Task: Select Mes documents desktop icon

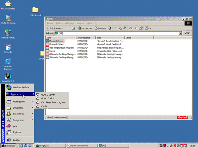Action: (8, 6)
